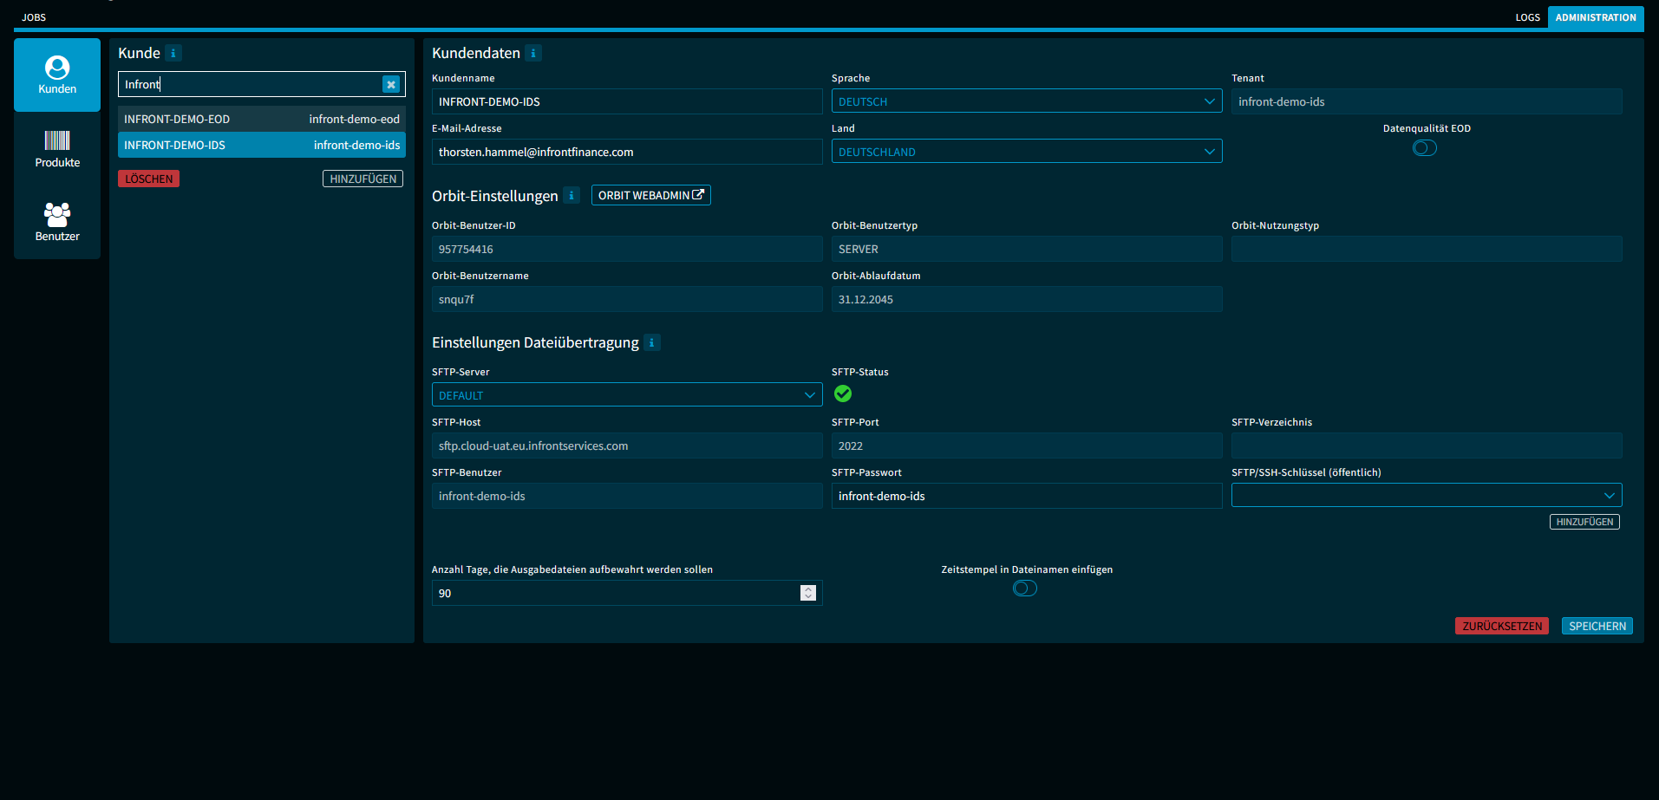
Task: Click the Orbit-Nutzungstyp field
Action: [x=1427, y=249]
